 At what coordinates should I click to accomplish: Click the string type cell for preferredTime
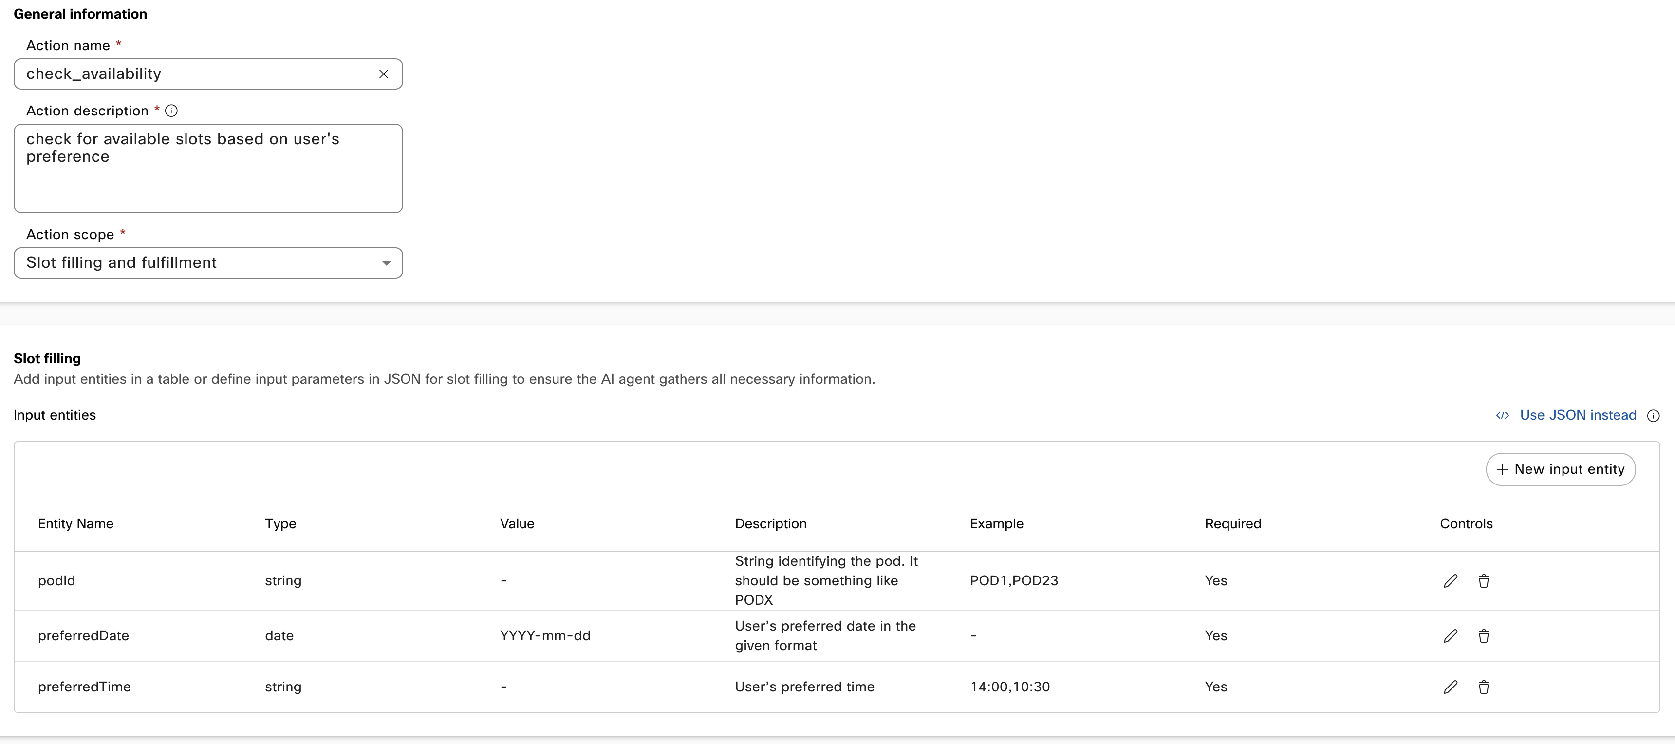283,688
